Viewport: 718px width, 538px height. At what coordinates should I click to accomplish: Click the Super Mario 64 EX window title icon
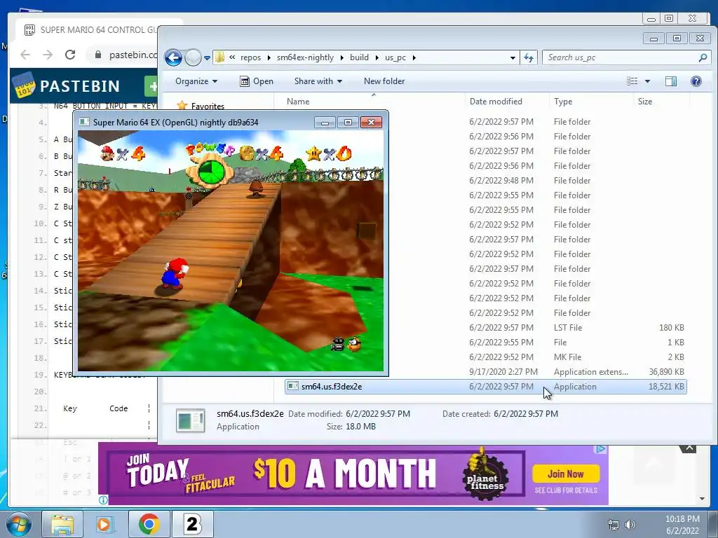click(x=84, y=122)
